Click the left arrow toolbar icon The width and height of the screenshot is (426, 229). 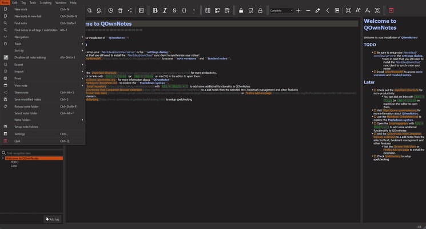(328, 10)
